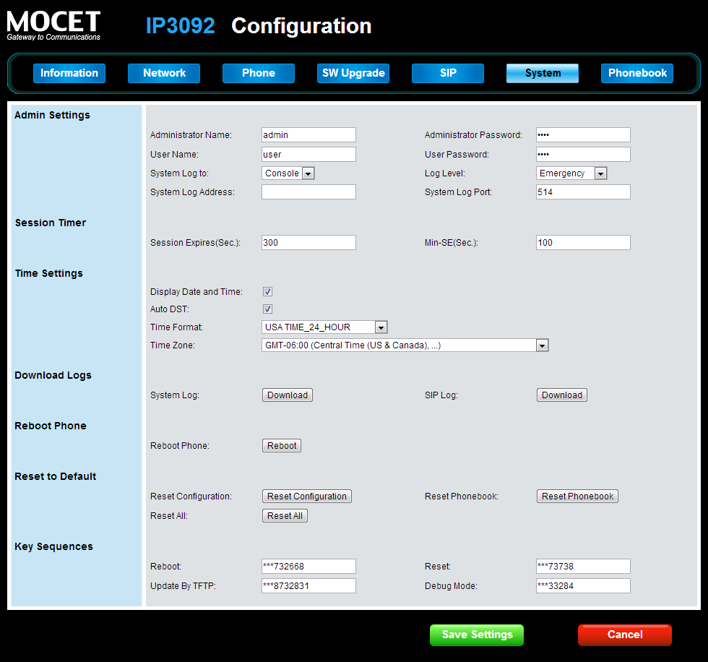This screenshot has width=708, height=662.
Task: Click the Administrator Password field
Action: (x=584, y=135)
